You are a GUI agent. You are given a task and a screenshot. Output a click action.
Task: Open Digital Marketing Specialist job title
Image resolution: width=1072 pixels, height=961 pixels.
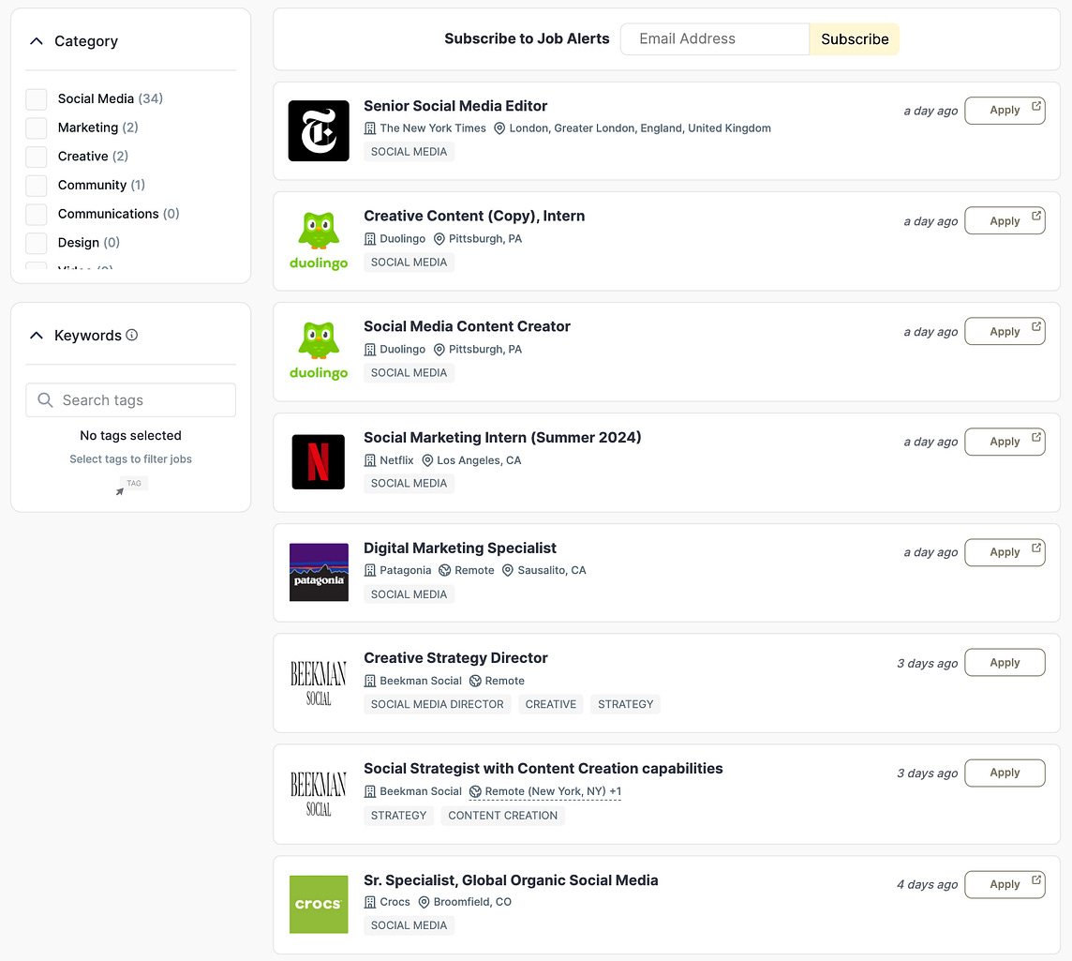tap(460, 548)
